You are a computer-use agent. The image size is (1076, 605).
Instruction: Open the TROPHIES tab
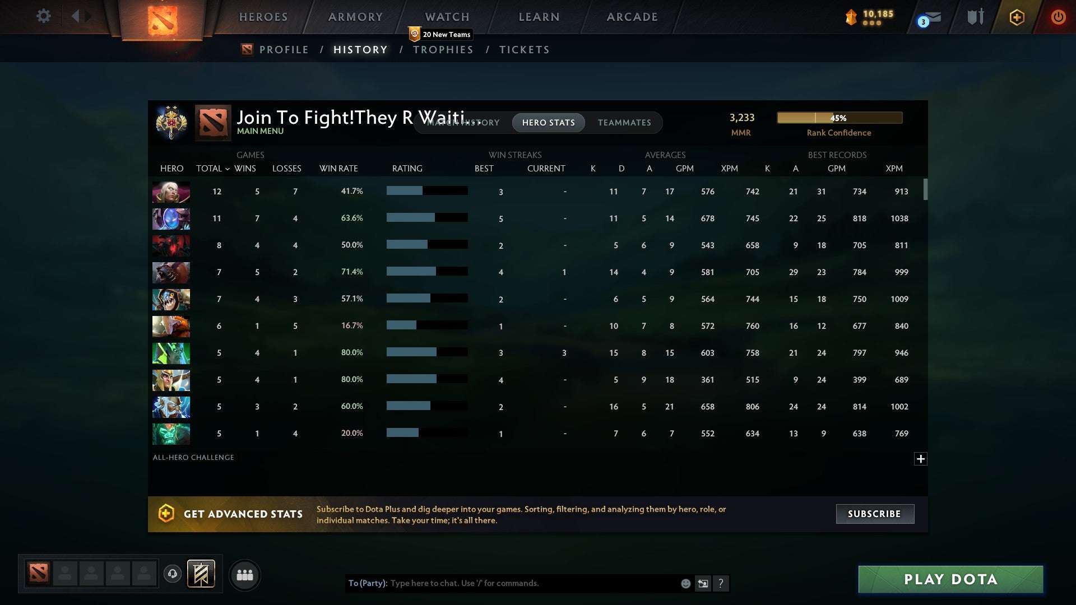[443, 49]
